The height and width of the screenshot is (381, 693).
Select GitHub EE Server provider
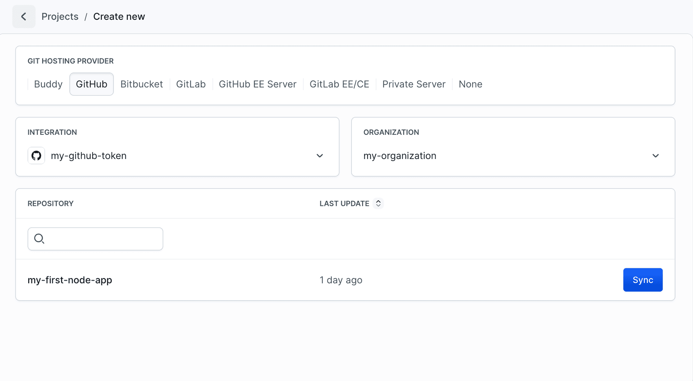(257, 84)
